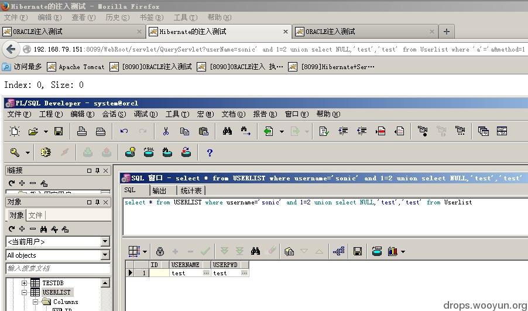
Task: Click the find binoculars icon in objects panel
Action: 44,229
